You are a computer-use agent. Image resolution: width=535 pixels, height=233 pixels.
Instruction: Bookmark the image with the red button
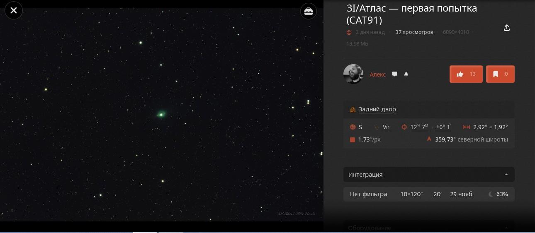(500, 74)
